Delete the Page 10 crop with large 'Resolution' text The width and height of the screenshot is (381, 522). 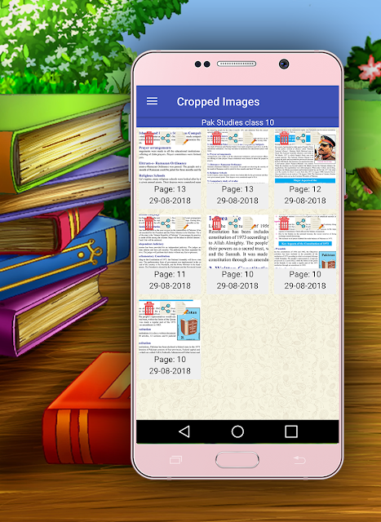point(216,223)
